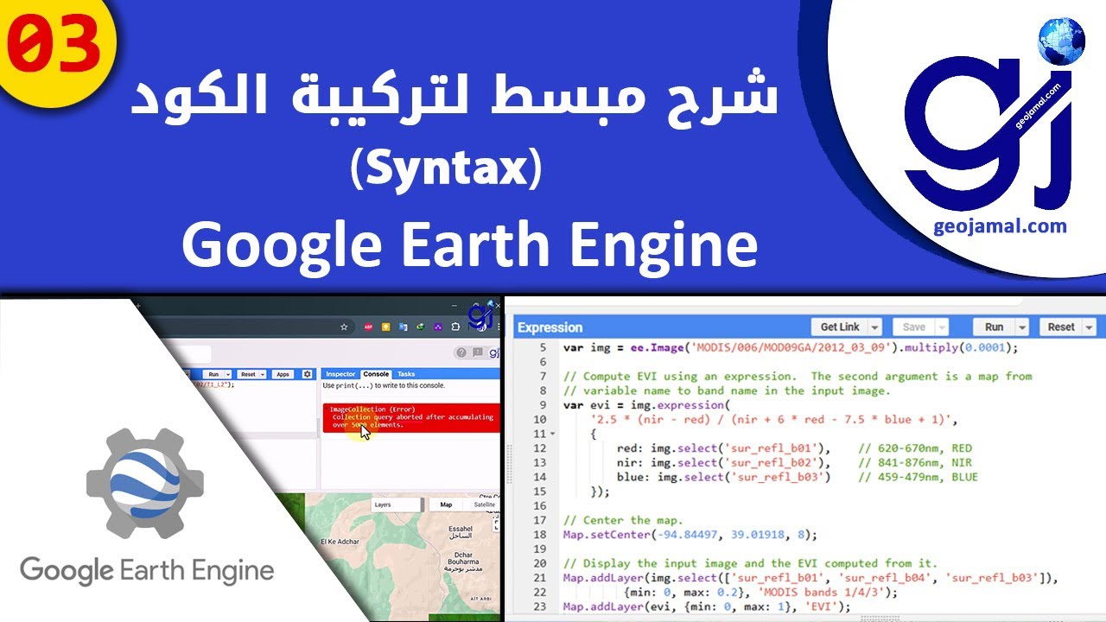Viewport: 1106px width, 622px height.
Task: Click the '// 841-876nm, NIR' comment
Action: 915,462
